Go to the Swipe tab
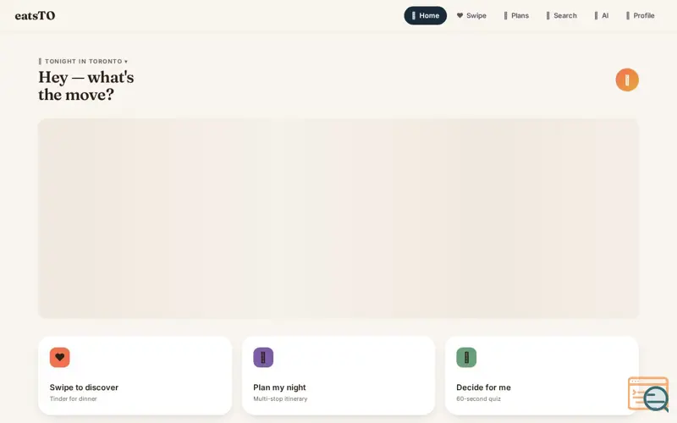 pyautogui.click(x=471, y=15)
